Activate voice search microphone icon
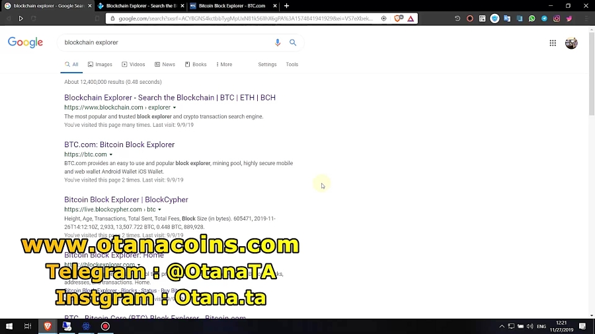 point(278,42)
